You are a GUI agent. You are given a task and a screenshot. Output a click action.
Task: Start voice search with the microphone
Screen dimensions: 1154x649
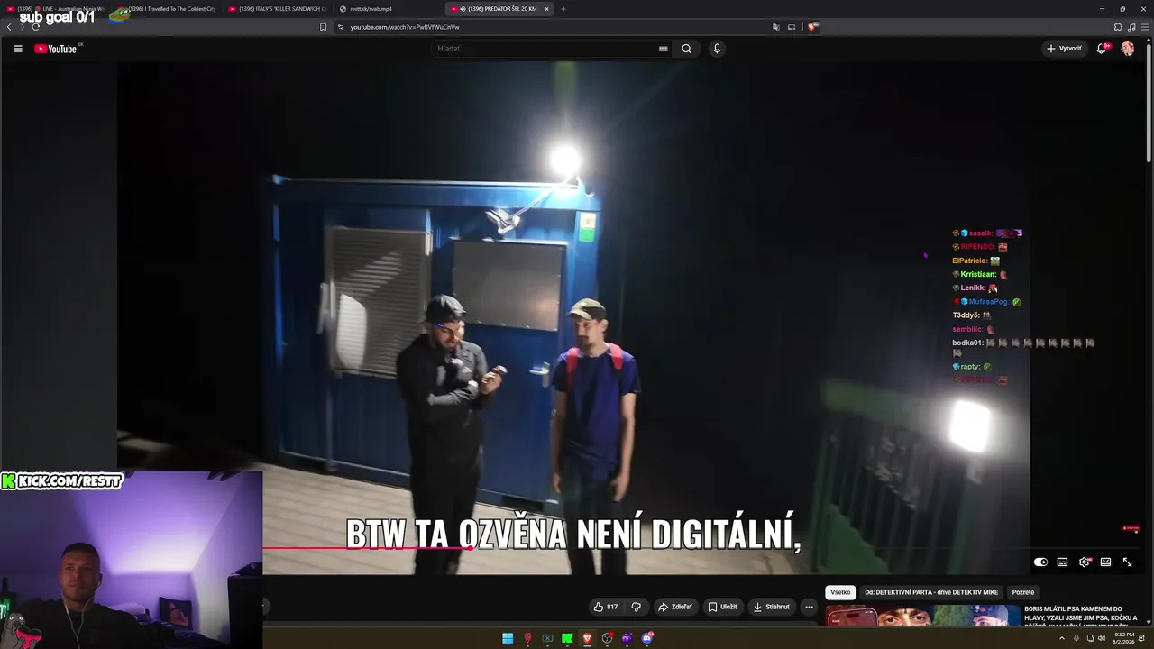coord(717,49)
